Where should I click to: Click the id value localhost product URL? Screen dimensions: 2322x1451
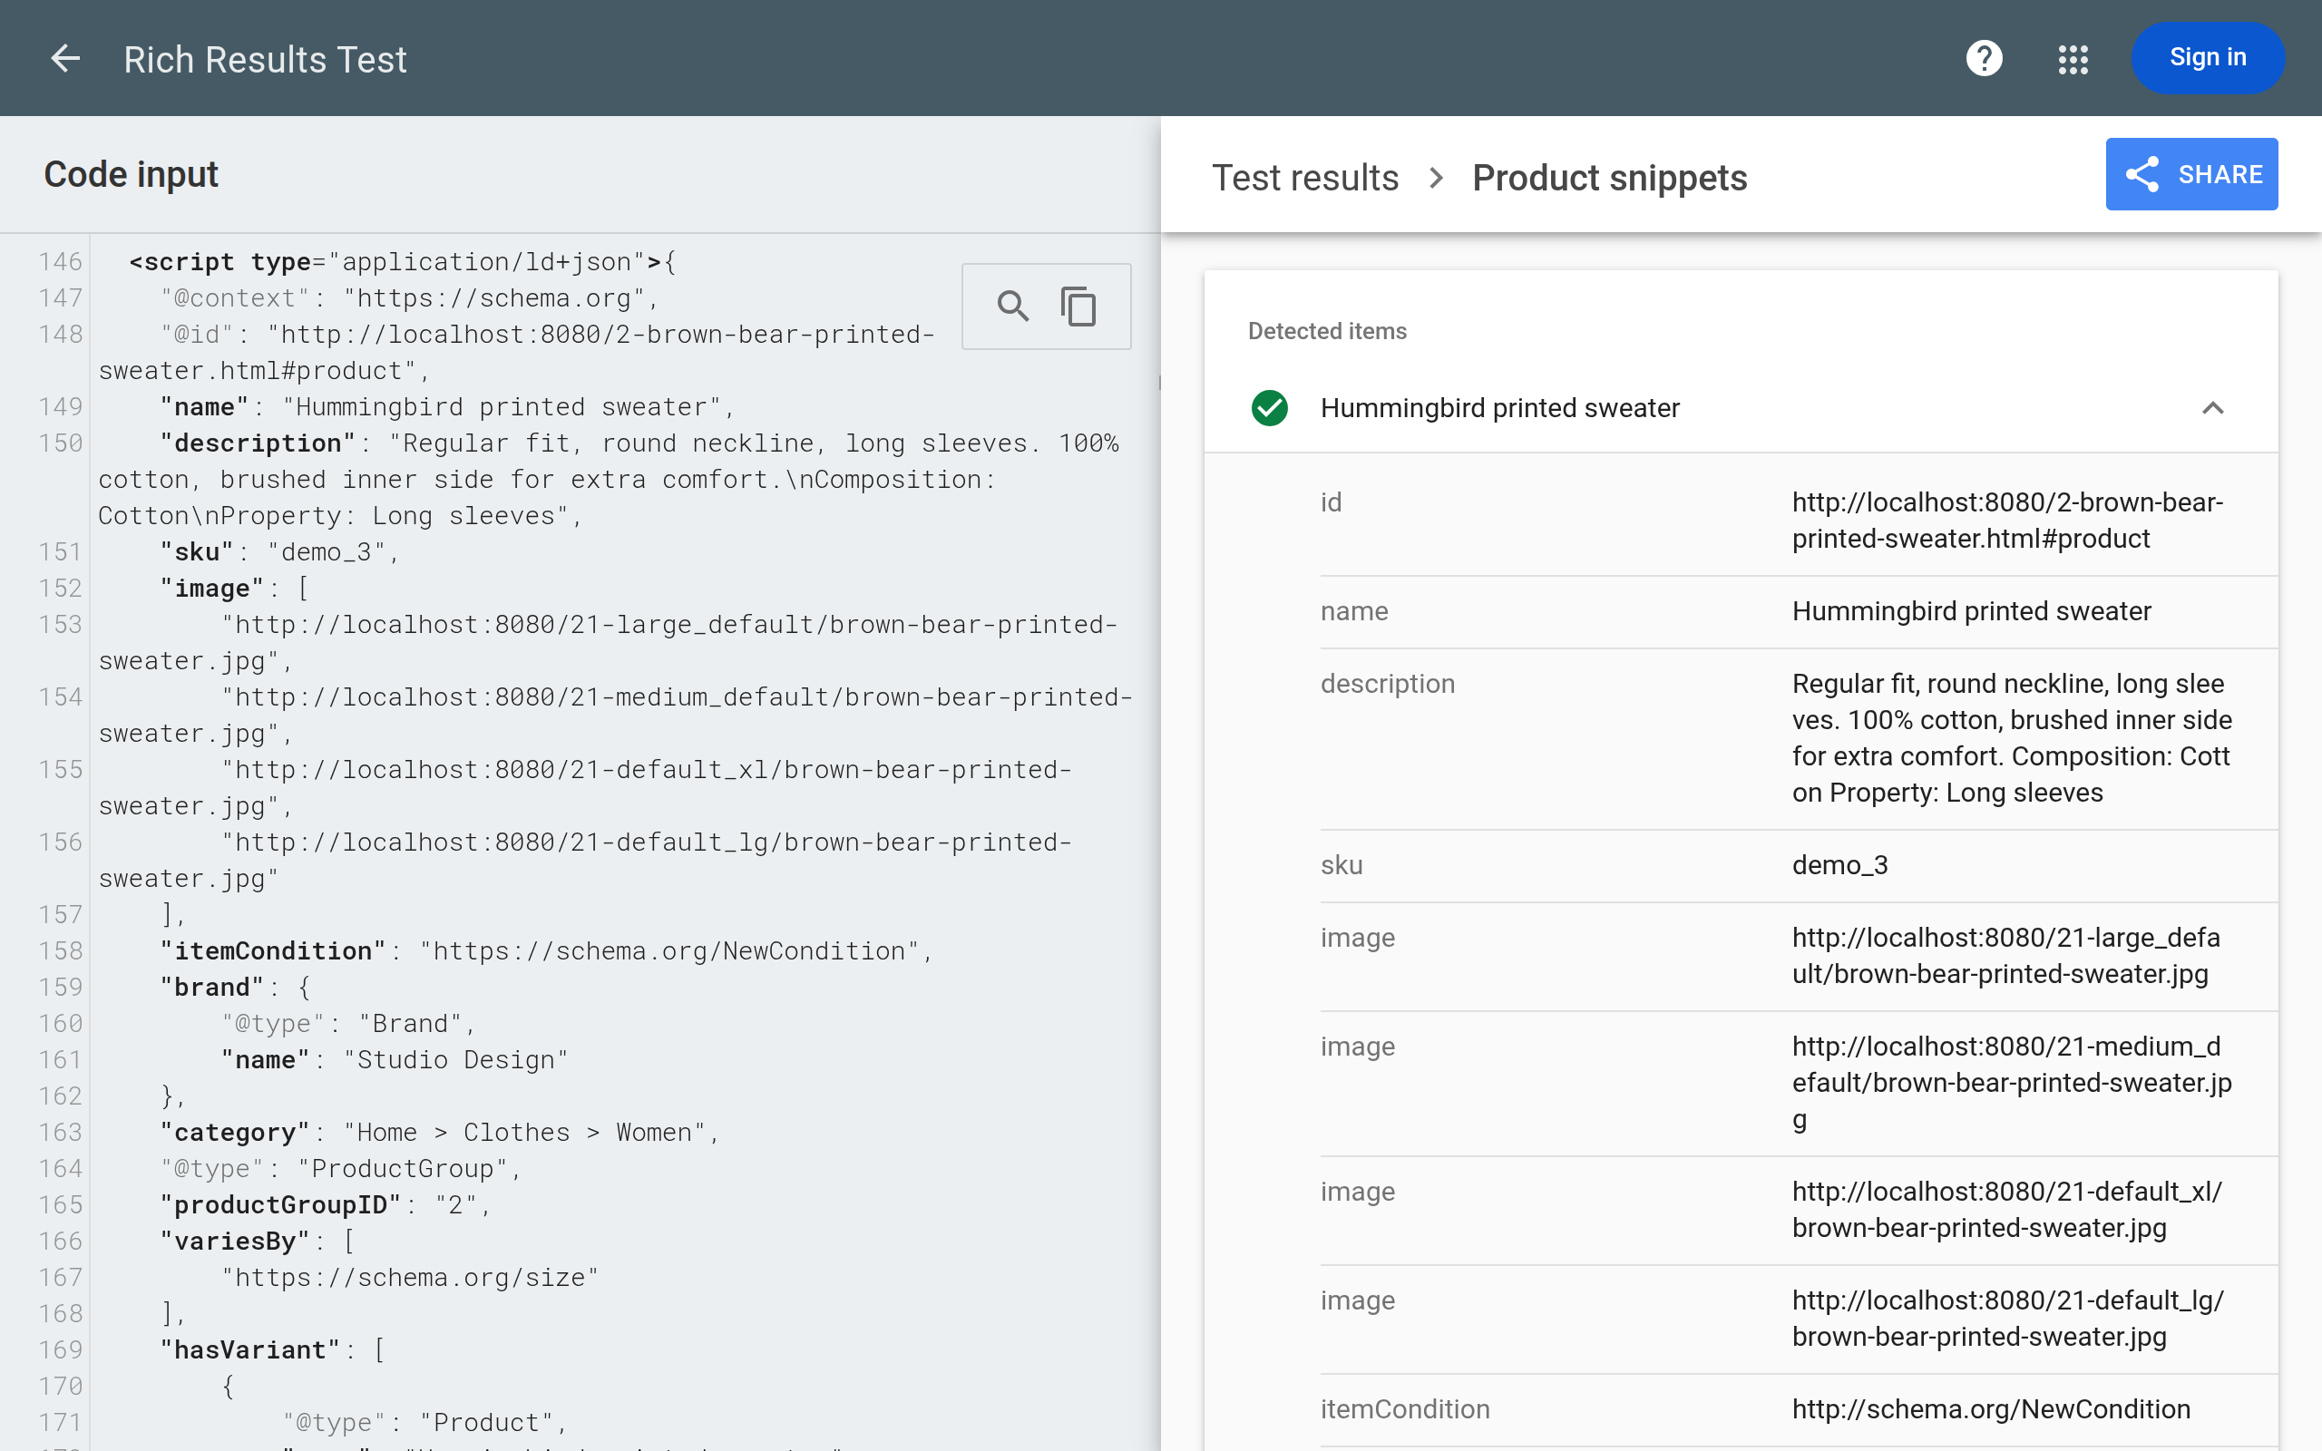(x=2006, y=521)
